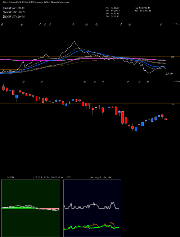Screen dimensions: 180x237
Task: Click the 'ADX' panel heading
Action: [69, 177]
